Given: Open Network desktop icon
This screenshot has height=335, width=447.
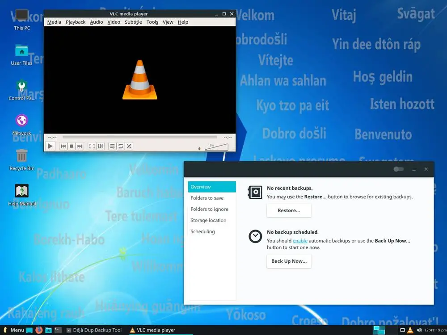Looking at the screenshot, I should [21, 125].
